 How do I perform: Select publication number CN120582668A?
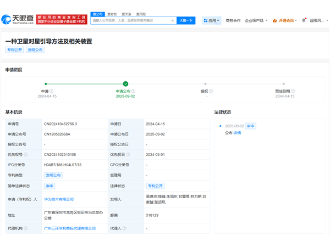[x=57, y=134]
